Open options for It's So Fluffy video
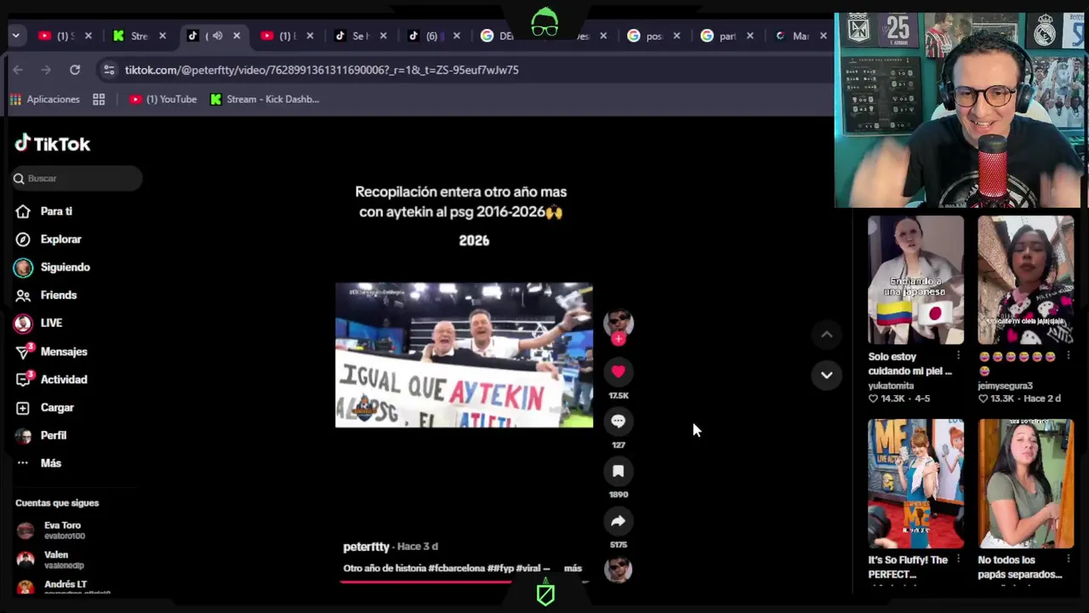 [x=958, y=559]
